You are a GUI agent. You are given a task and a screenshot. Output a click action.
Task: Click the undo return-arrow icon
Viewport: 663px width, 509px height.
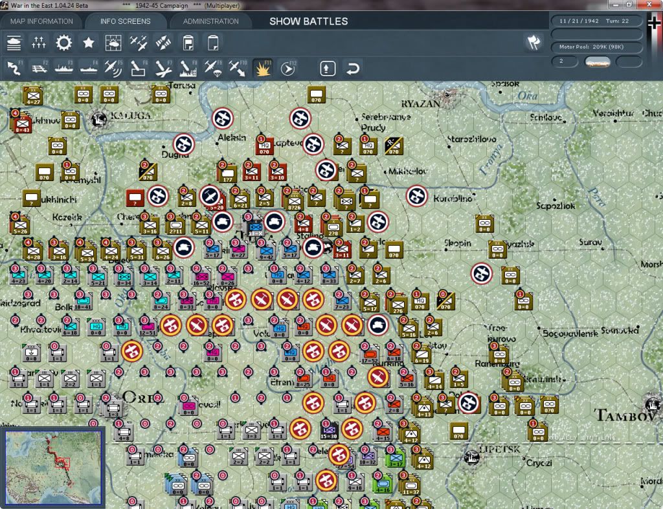coord(353,69)
